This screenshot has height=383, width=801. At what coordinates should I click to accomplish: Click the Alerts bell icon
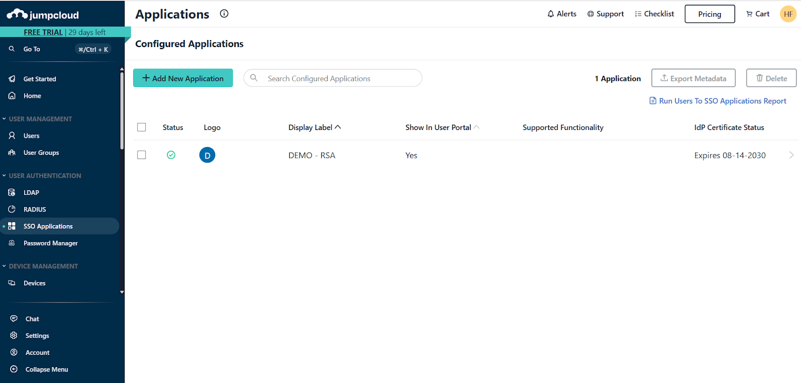click(551, 14)
